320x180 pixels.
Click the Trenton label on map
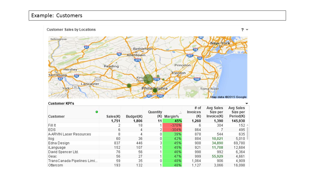[178, 73]
